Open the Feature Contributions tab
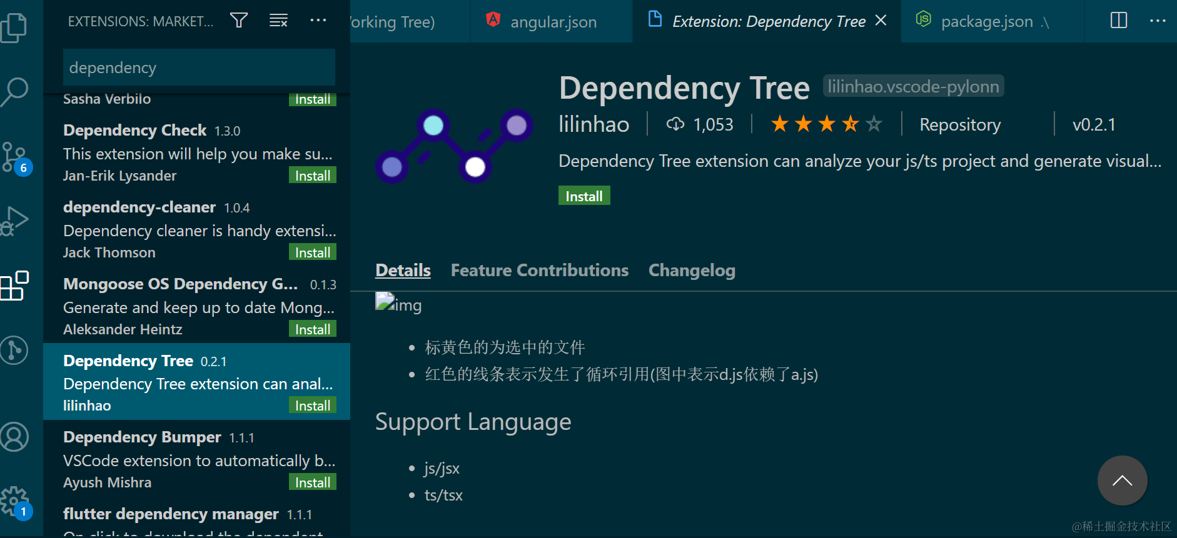Viewport: 1177px width, 538px height. 540,271
